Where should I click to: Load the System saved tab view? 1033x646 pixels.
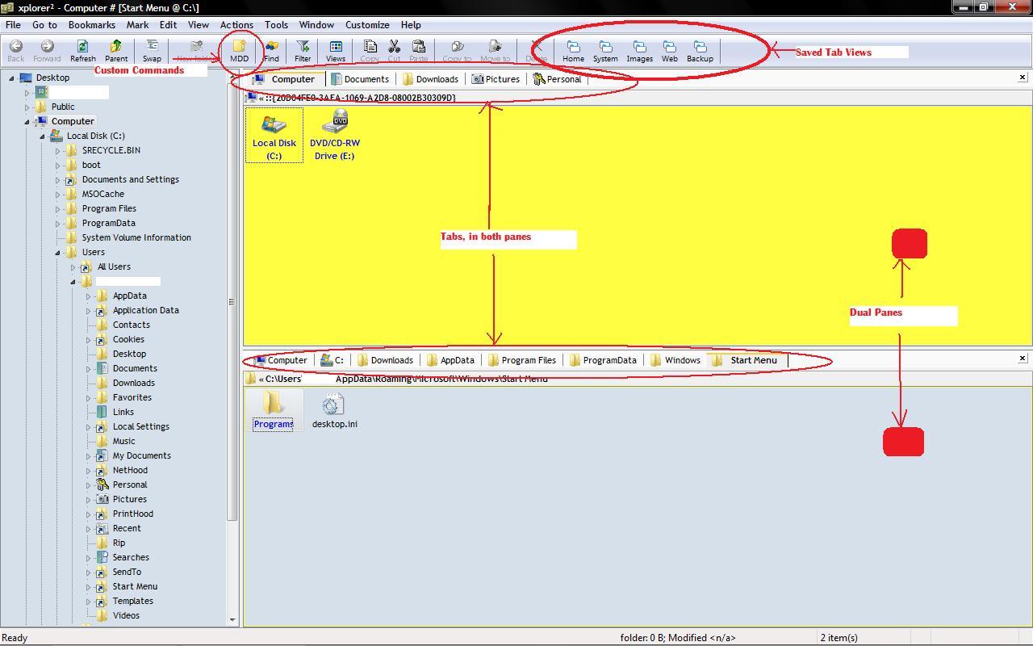(x=605, y=51)
